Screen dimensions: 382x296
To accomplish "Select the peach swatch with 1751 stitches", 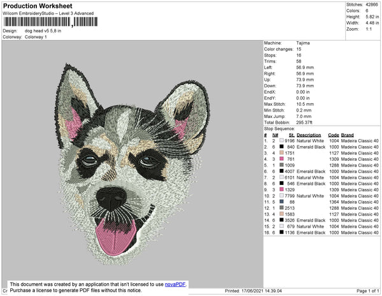I will point(282,153).
